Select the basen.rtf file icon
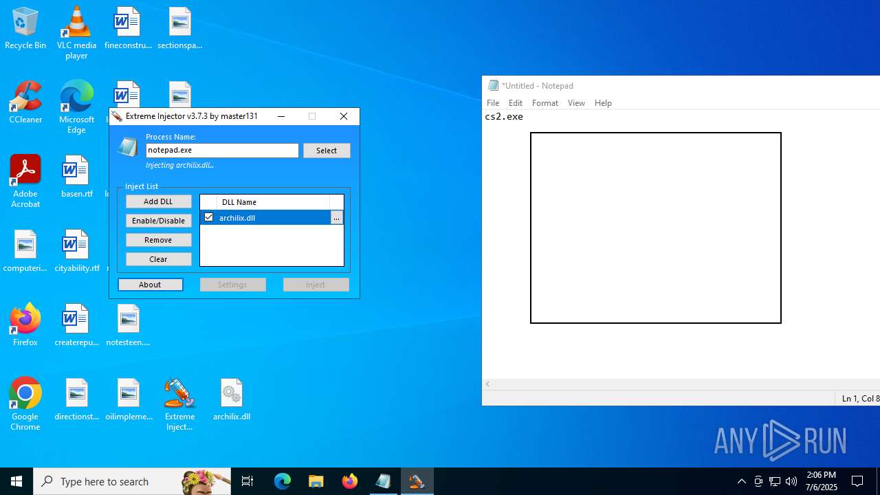This screenshot has width=880, height=495. [x=76, y=177]
